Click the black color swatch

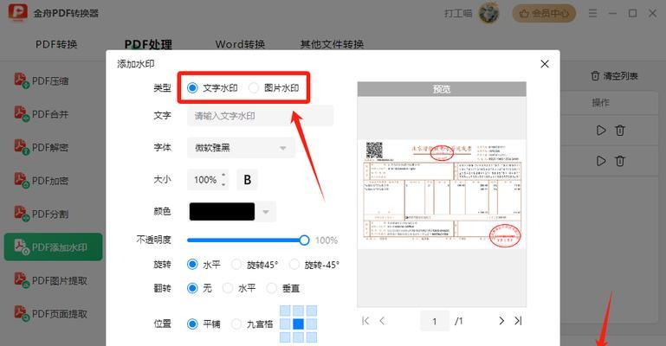pyautogui.click(x=222, y=212)
